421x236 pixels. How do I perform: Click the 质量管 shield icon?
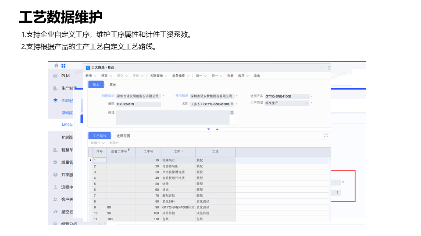(x=55, y=162)
